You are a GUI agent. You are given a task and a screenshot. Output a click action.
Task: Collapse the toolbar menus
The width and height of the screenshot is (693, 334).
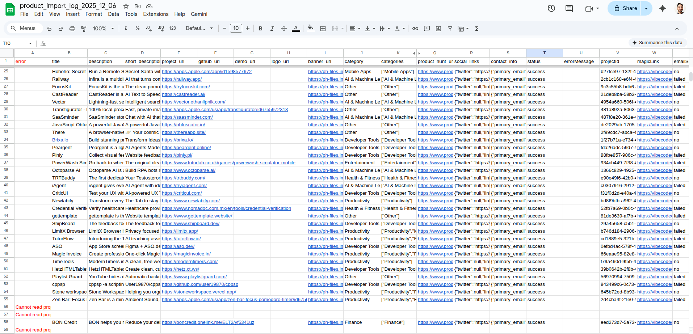(677, 29)
